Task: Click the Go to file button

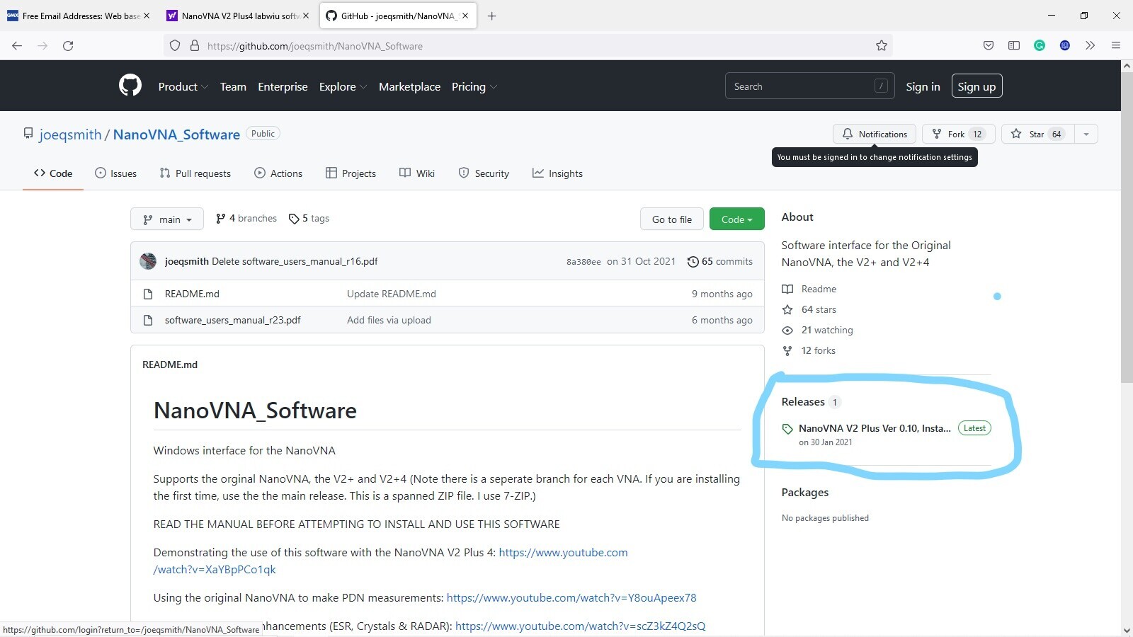Action: pyautogui.click(x=672, y=219)
